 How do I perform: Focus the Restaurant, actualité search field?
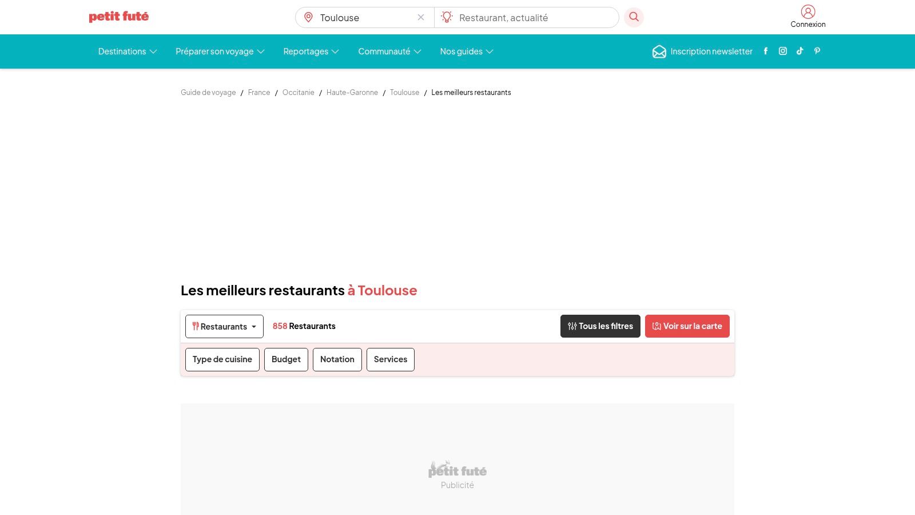526,18
